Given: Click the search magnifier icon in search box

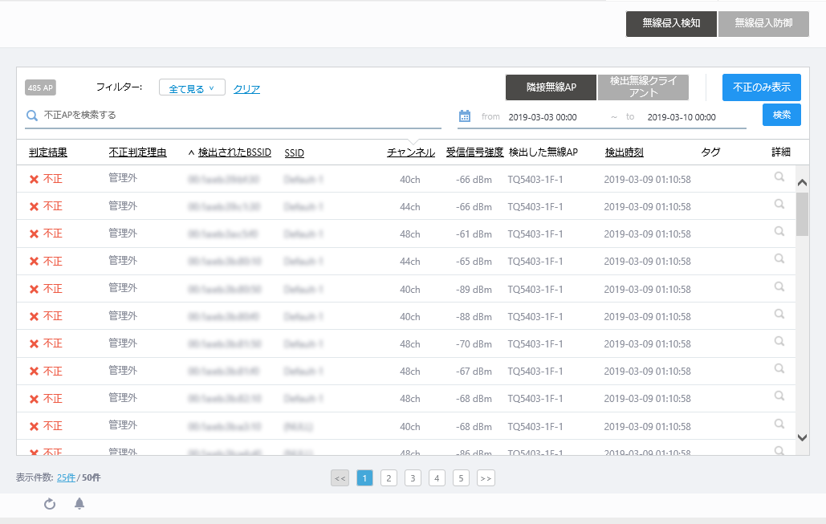Looking at the screenshot, I should [x=33, y=116].
